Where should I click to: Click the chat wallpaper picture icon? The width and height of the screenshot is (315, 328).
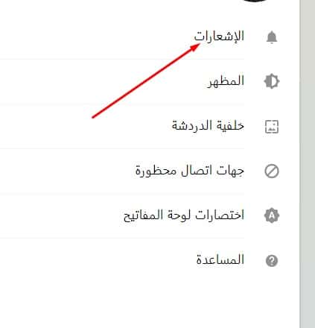pyautogui.click(x=272, y=126)
